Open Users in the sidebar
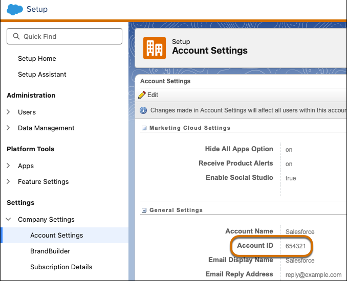The width and height of the screenshot is (347, 281). pyautogui.click(x=27, y=112)
